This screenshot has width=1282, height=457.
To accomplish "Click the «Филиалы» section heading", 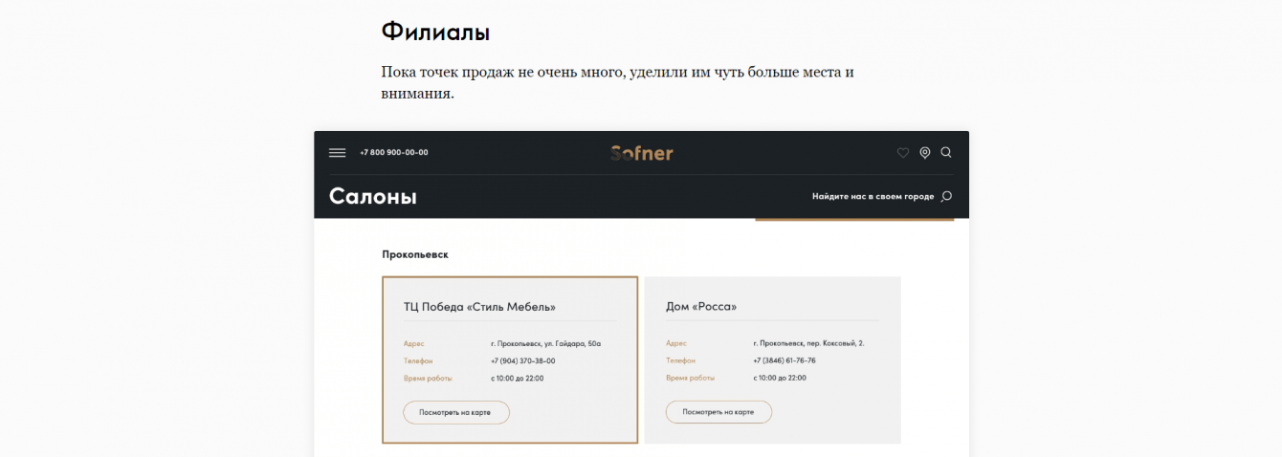I will click(435, 33).
